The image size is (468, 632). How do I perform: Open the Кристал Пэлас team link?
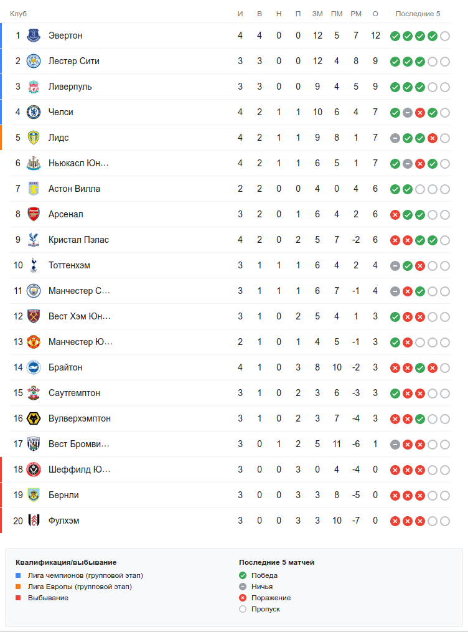78,240
